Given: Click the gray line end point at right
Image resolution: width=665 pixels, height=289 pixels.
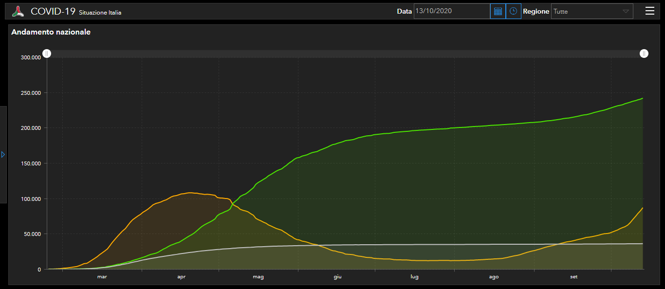Looking at the screenshot, I should 643,244.
